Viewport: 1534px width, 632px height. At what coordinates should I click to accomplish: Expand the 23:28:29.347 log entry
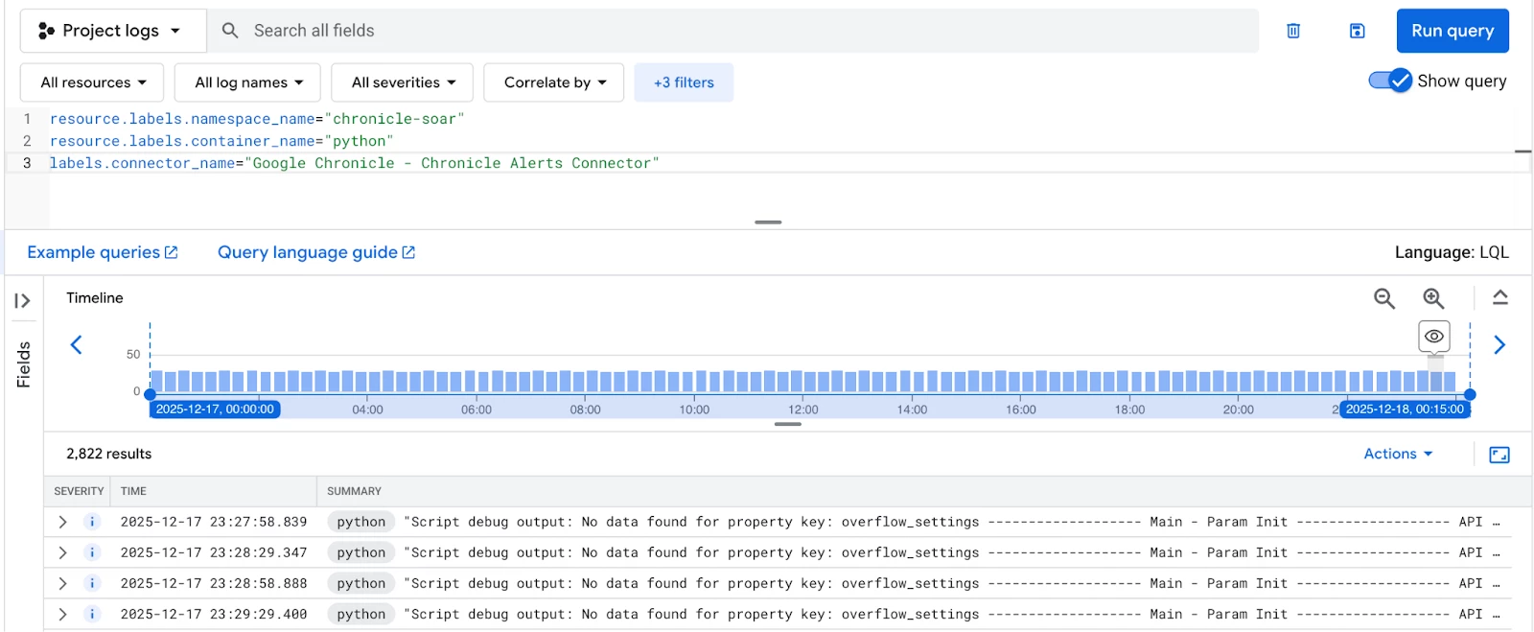point(62,552)
